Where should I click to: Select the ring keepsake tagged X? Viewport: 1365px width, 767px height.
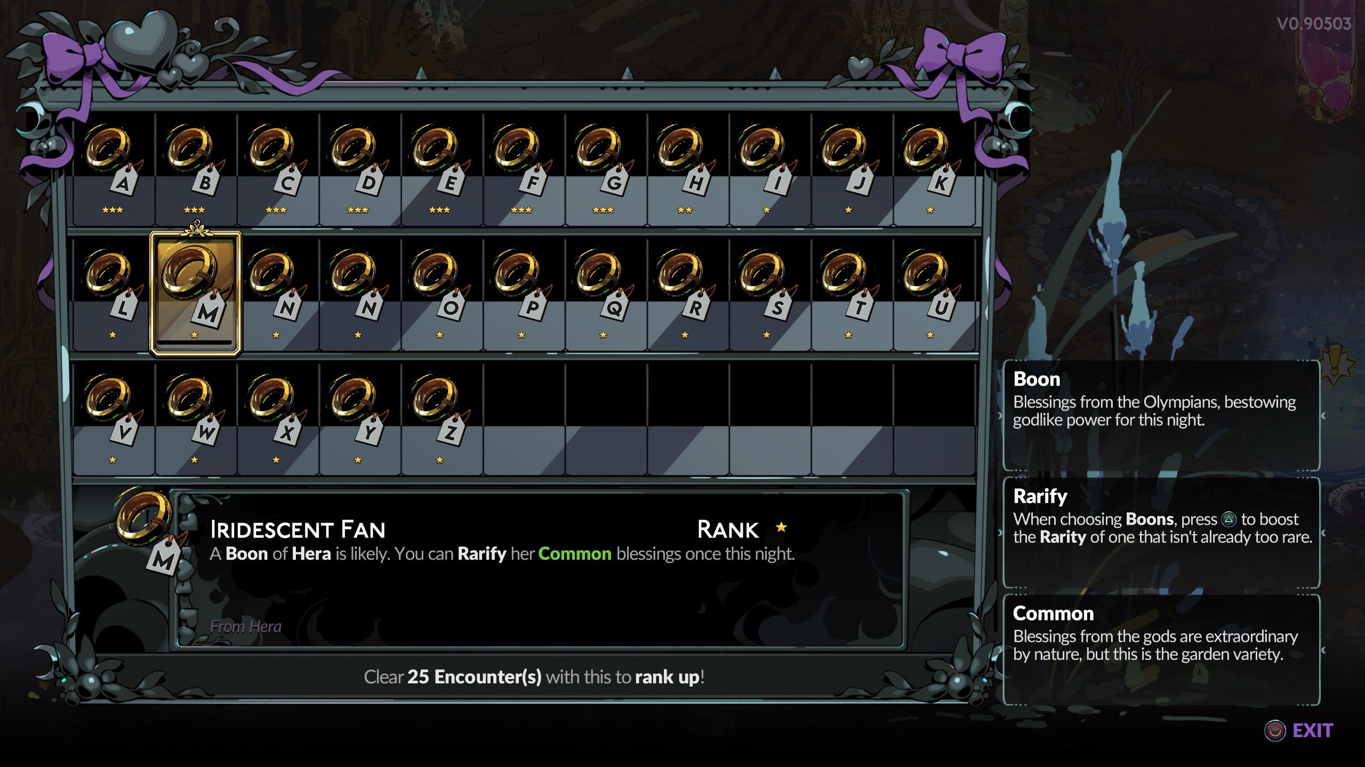277,419
